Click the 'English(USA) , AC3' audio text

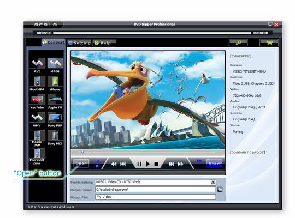coord(249,107)
